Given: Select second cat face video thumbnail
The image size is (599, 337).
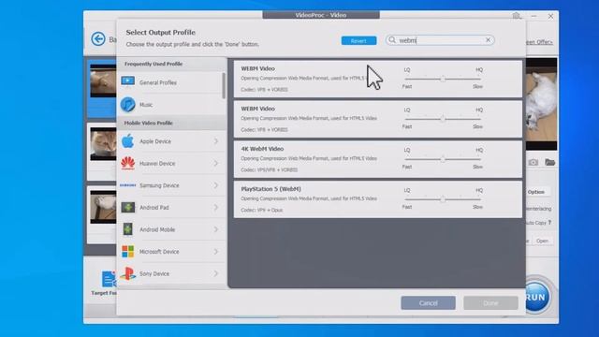Looking at the screenshot, I should 103,144.
